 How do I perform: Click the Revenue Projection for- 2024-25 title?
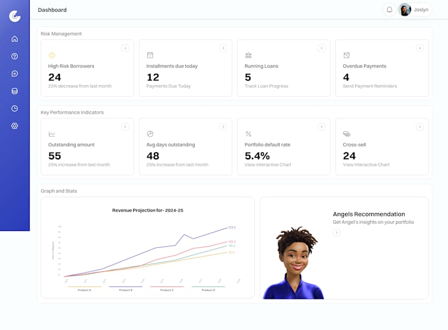click(148, 210)
